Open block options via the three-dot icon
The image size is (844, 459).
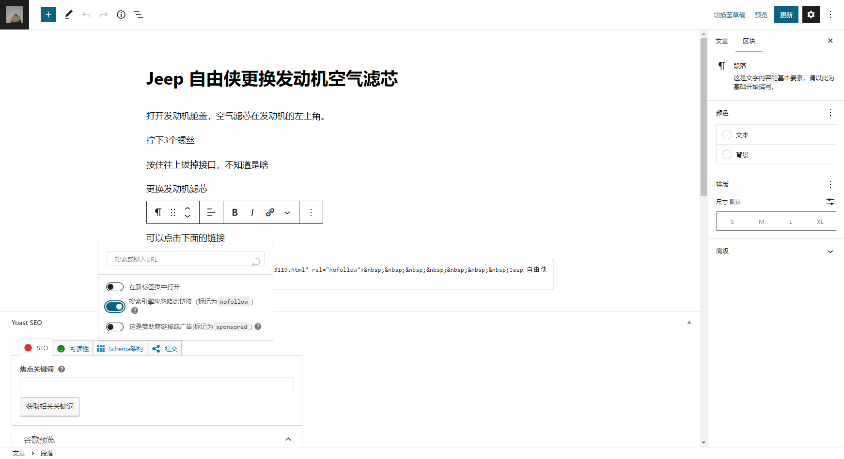pos(311,212)
